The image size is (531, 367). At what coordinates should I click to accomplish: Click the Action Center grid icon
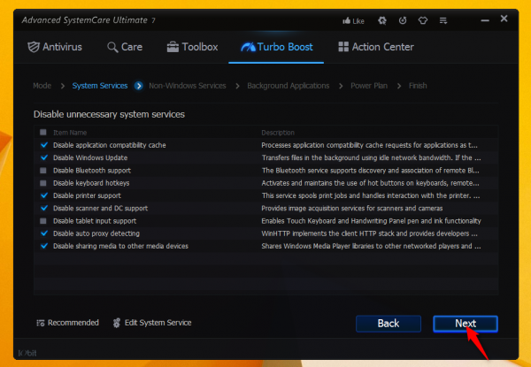pos(343,47)
